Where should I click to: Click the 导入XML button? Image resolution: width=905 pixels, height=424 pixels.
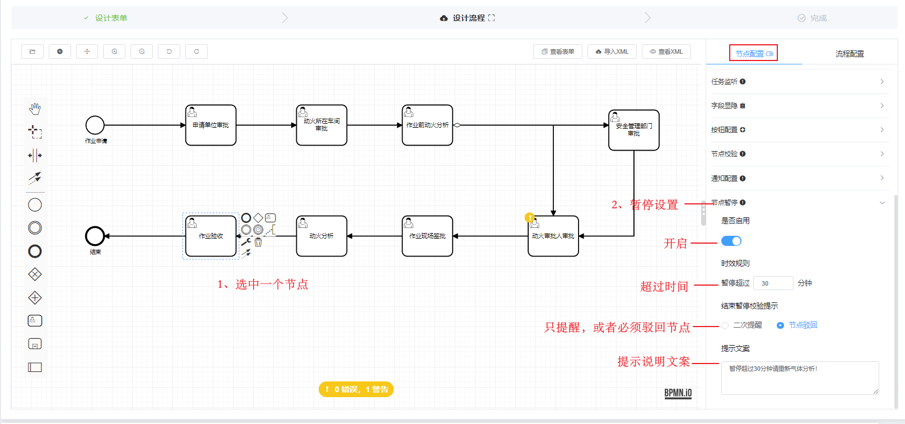coord(612,52)
